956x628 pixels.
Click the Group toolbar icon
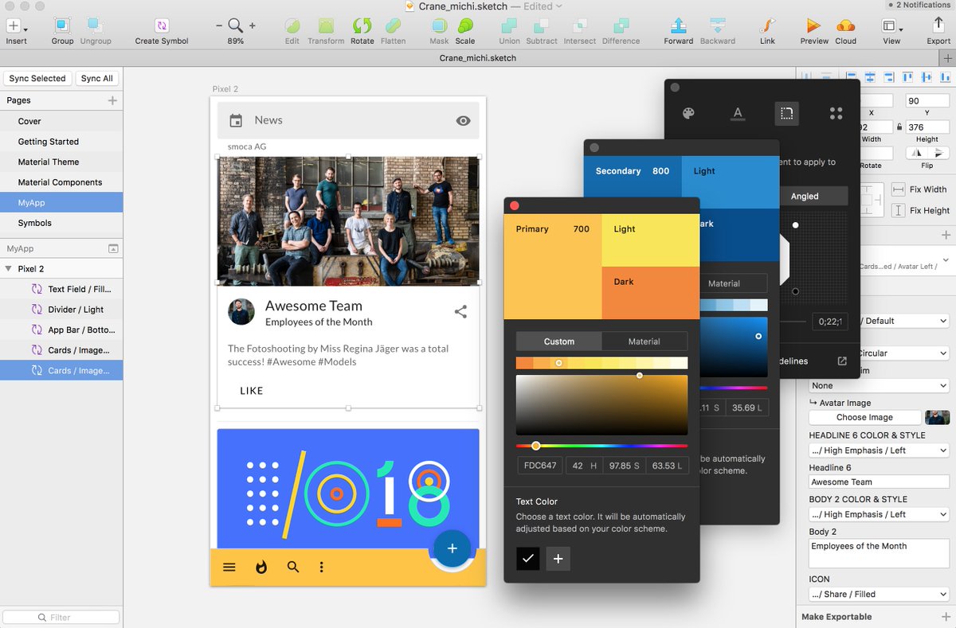click(62, 26)
